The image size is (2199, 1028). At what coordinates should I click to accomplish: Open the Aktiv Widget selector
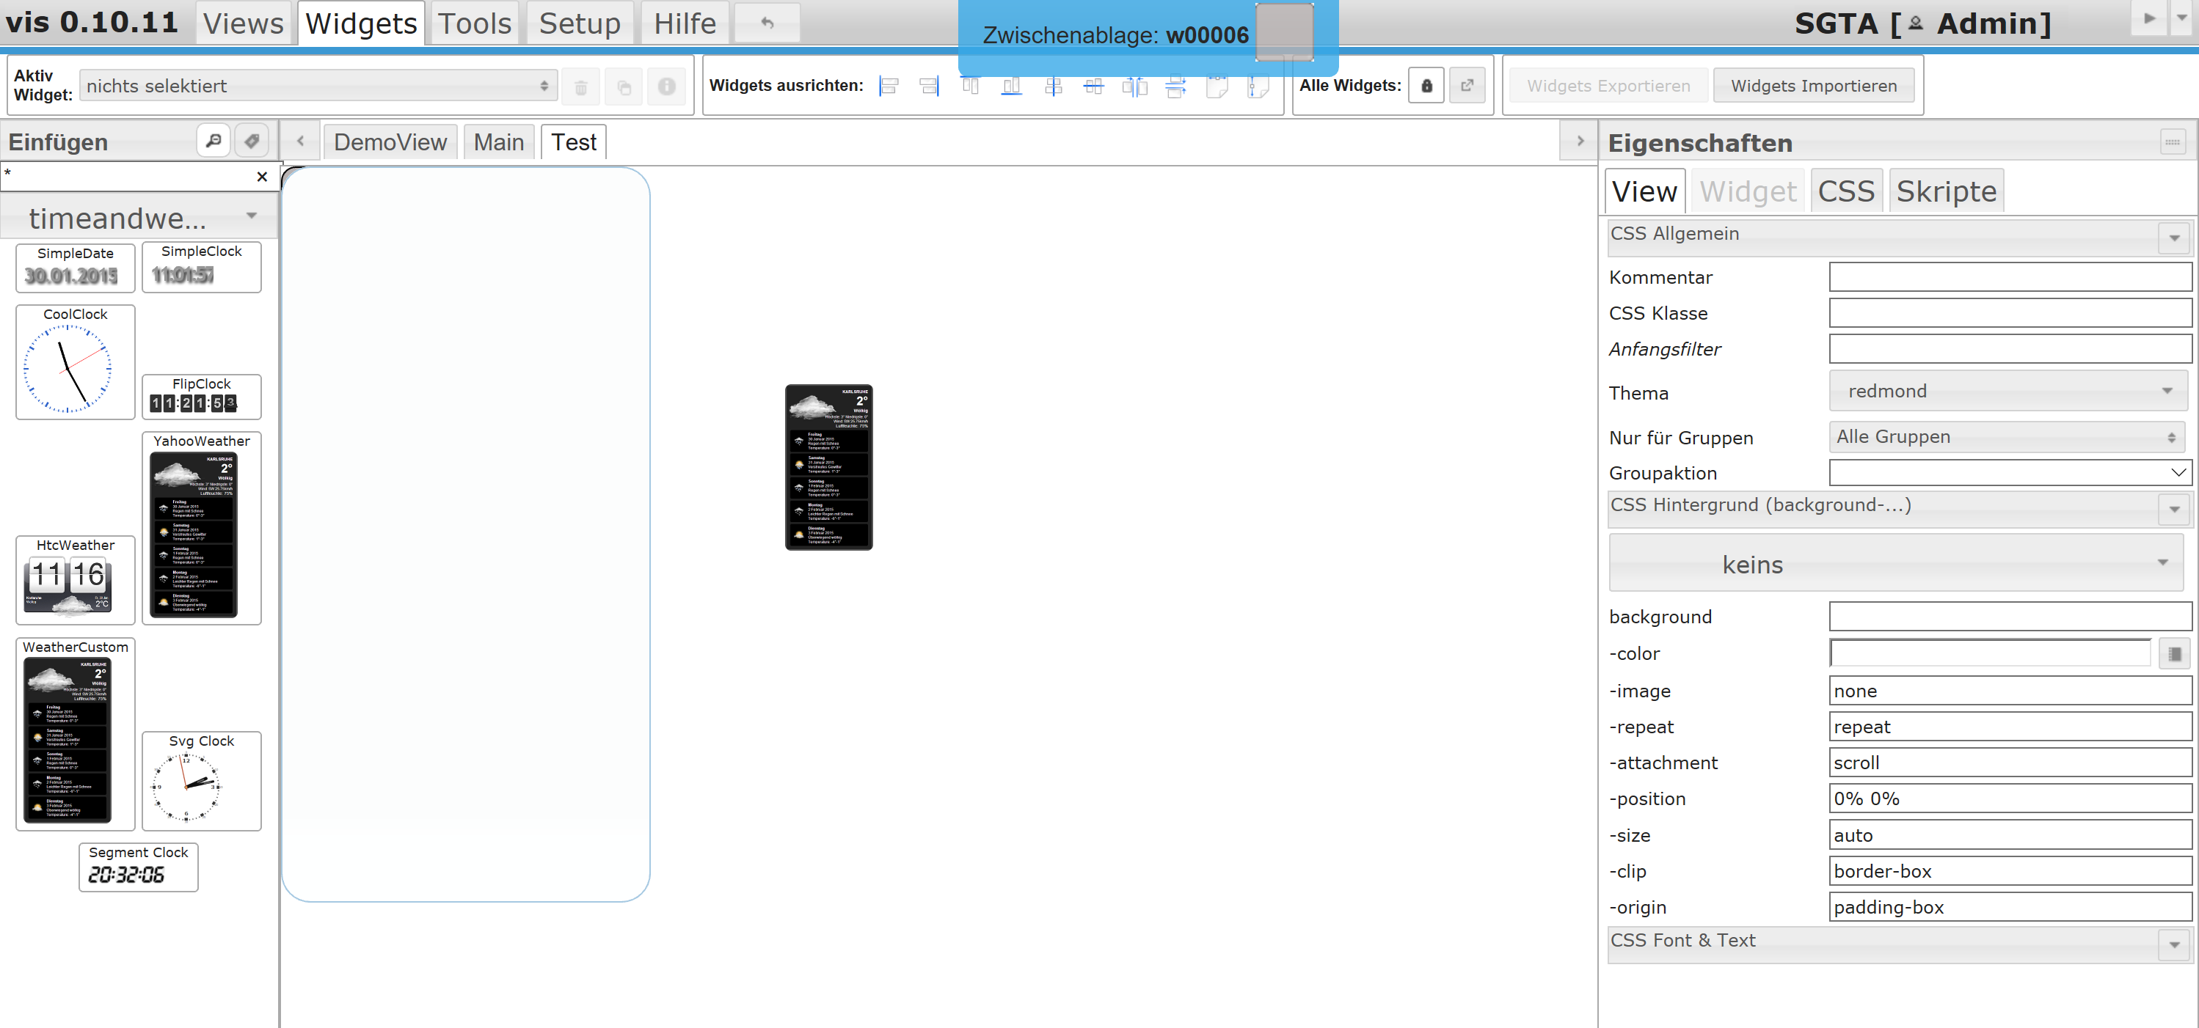tap(318, 87)
